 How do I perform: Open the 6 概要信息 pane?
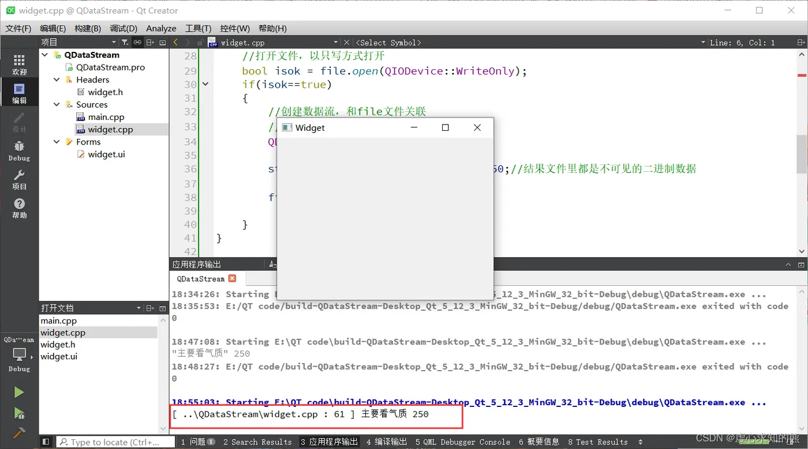(x=539, y=442)
